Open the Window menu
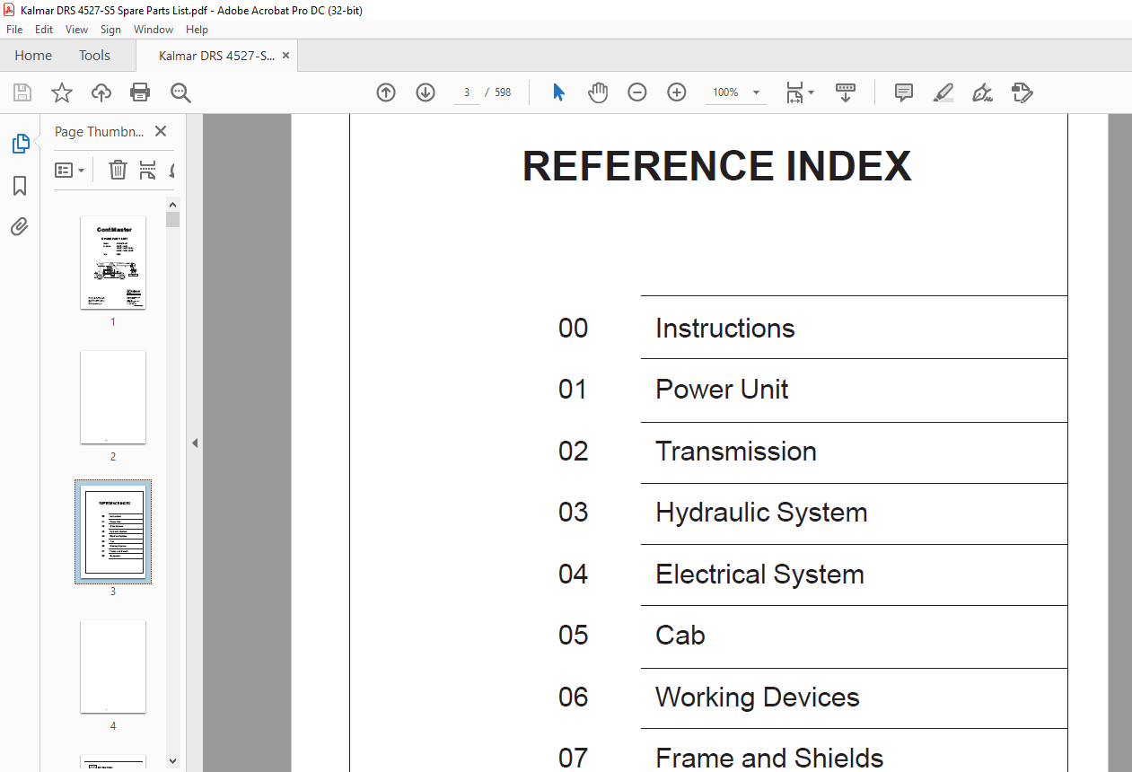This screenshot has width=1132, height=772. (154, 30)
